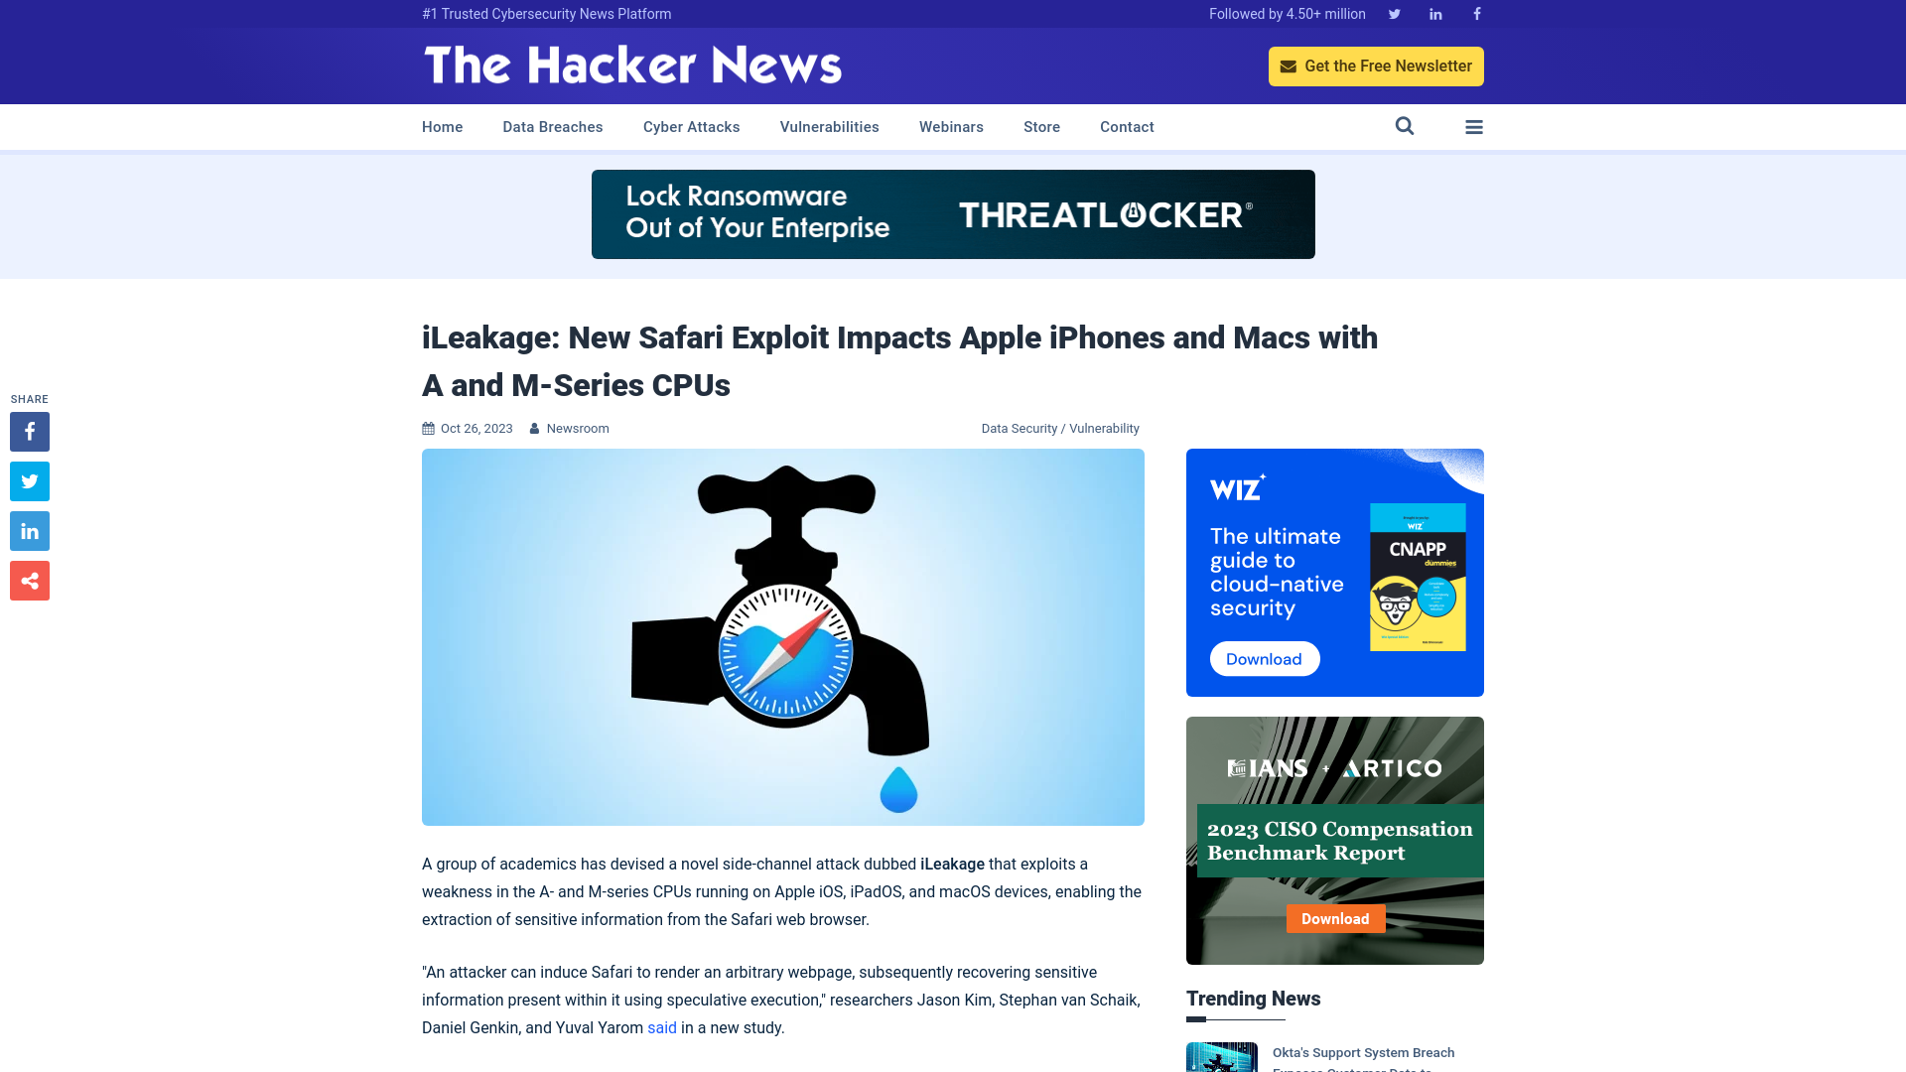Click the LinkedIn share icon
This screenshot has width=1906, height=1072.
pos(29,530)
